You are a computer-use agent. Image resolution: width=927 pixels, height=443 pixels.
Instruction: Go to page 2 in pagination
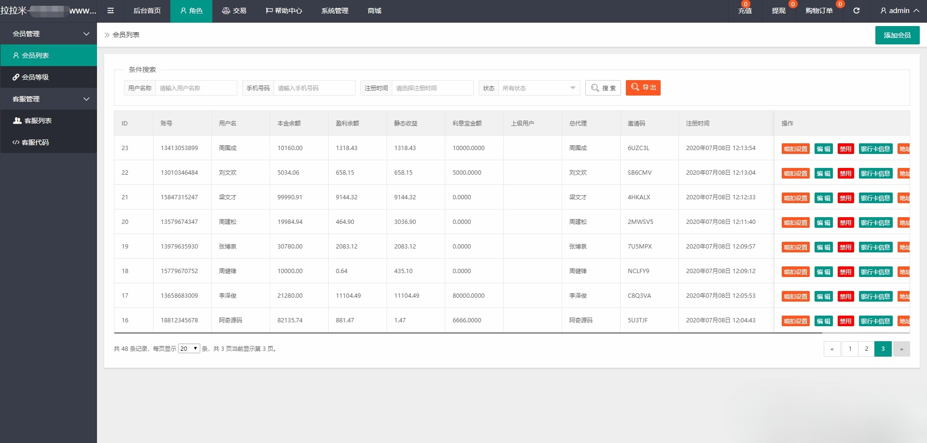[867, 348]
